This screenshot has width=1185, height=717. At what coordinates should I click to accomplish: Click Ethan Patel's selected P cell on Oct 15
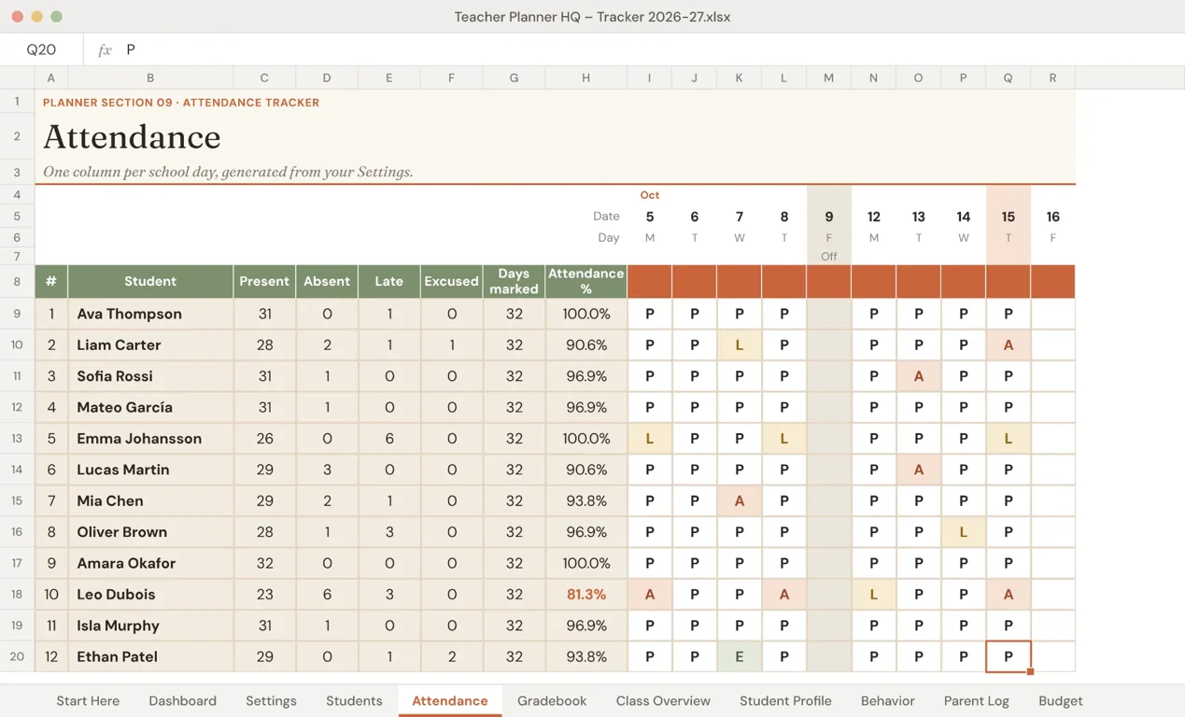[x=1008, y=656]
